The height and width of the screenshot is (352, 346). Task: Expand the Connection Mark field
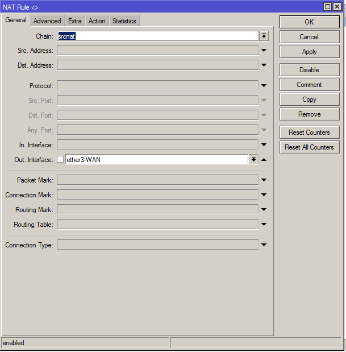pos(264,194)
